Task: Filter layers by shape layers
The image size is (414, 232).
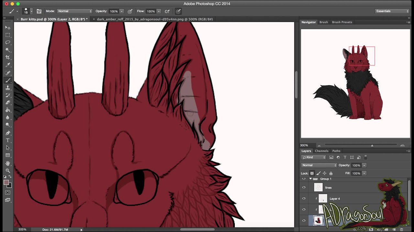Action: pos(352,157)
